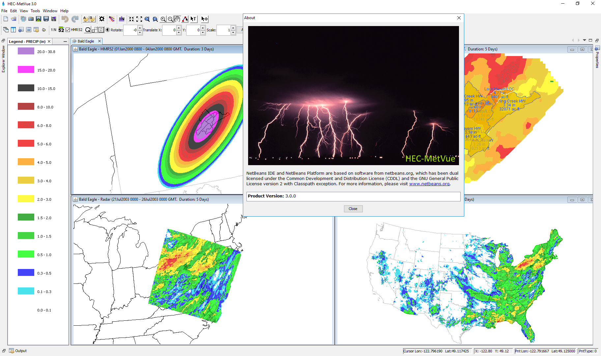Select the Bald Eagle document tab

[x=86, y=41]
